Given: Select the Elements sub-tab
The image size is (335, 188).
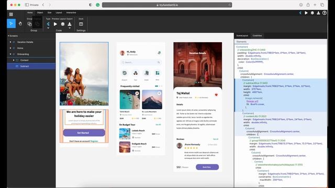Looking at the screenshot, I should tap(241, 42).
